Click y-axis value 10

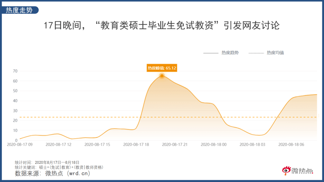[x=15, y=131]
